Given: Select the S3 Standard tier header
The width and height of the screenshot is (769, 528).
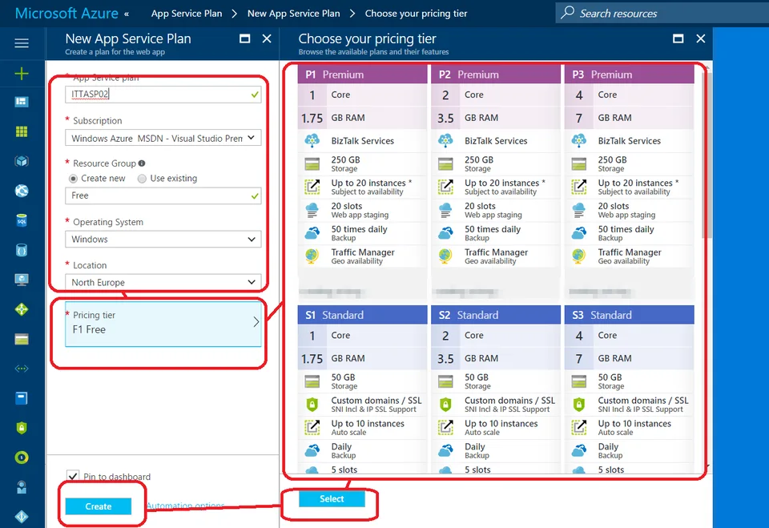Looking at the screenshot, I should (630, 315).
